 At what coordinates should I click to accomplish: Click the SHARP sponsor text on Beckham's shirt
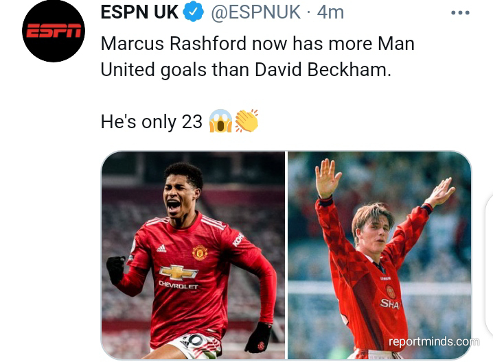[x=390, y=304]
